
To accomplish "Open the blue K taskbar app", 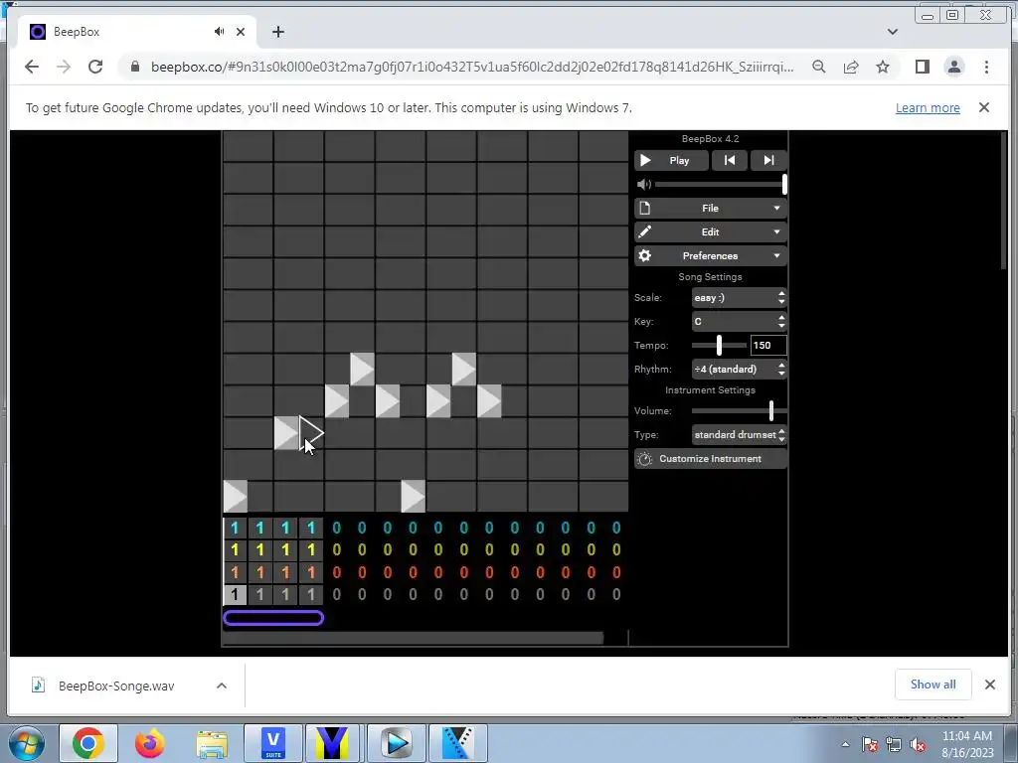I will coord(457,743).
